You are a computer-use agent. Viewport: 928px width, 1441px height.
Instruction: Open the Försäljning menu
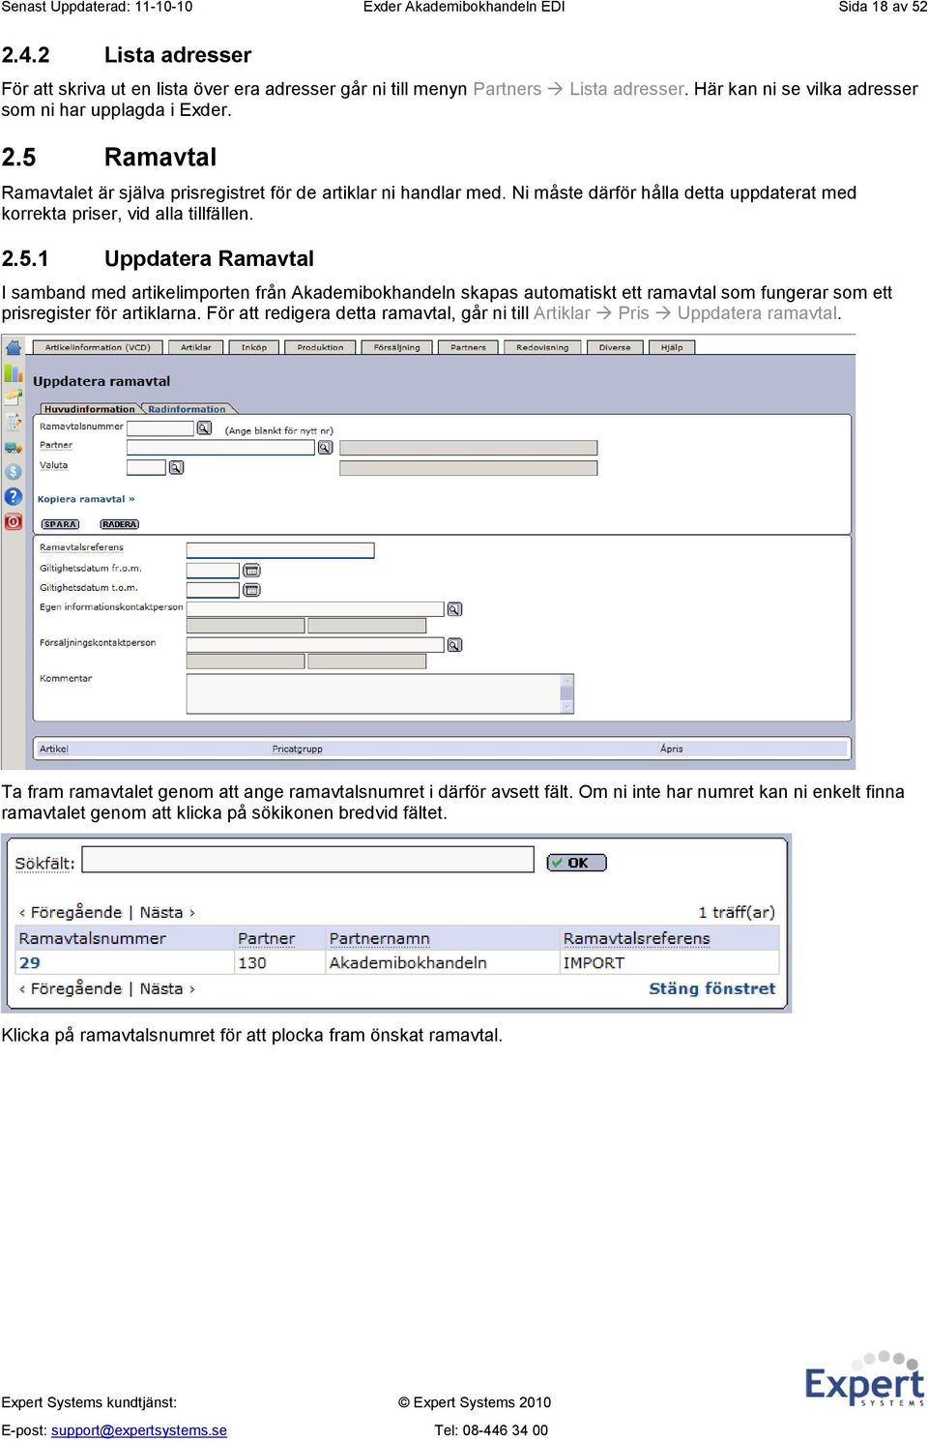pyautogui.click(x=396, y=347)
